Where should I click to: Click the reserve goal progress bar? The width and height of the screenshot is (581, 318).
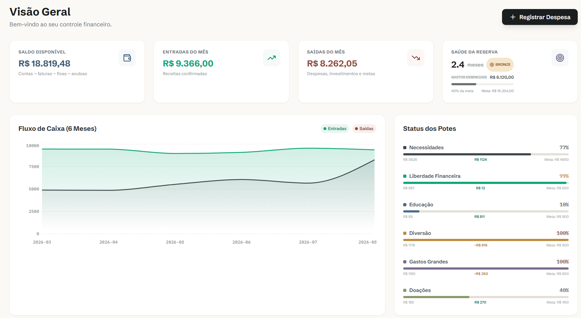[x=482, y=84]
